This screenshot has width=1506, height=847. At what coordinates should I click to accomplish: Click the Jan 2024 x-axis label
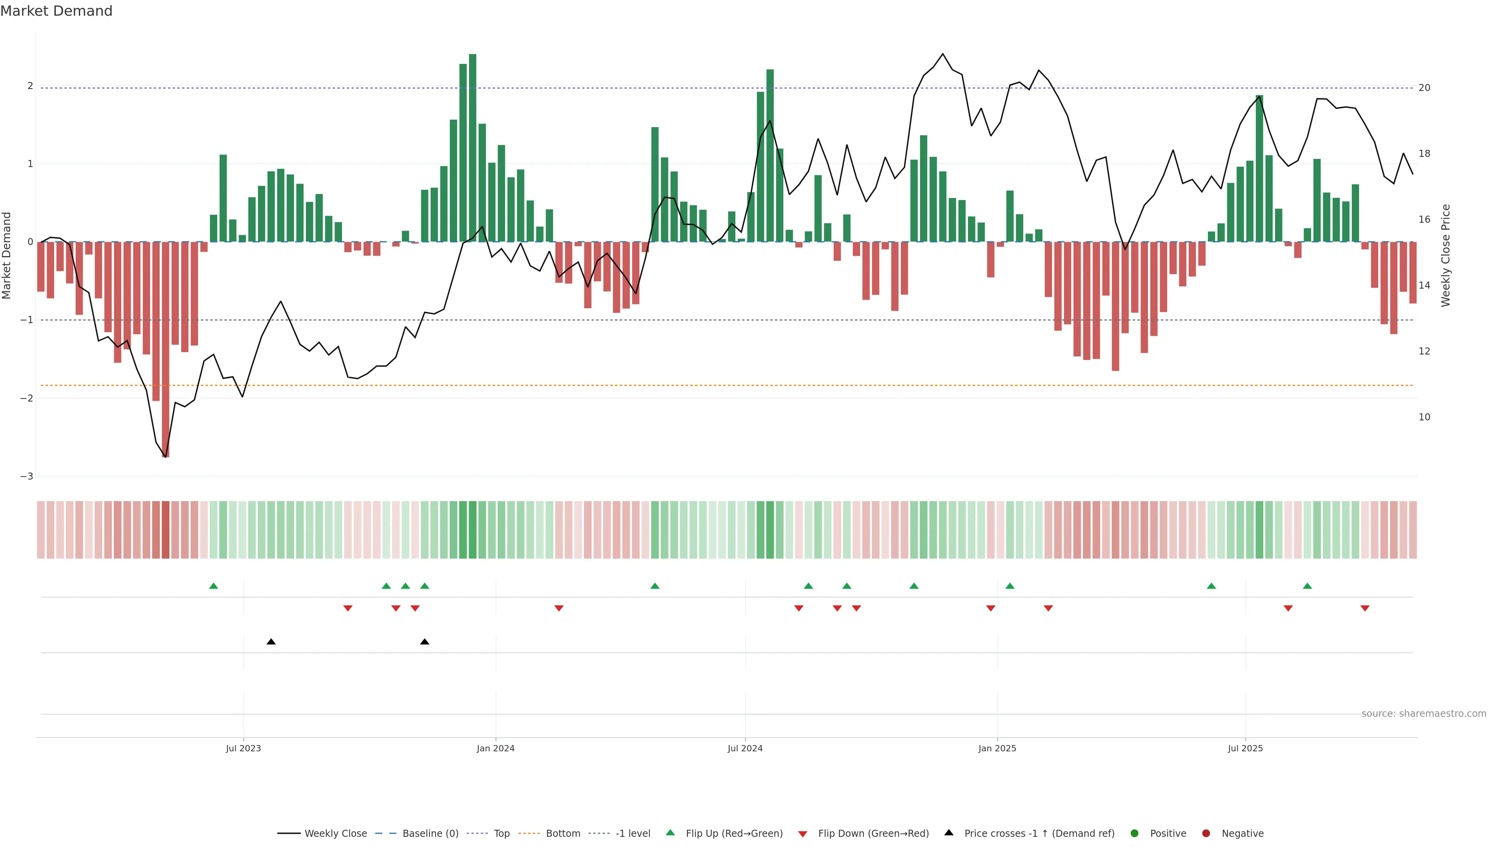coord(495,749)
